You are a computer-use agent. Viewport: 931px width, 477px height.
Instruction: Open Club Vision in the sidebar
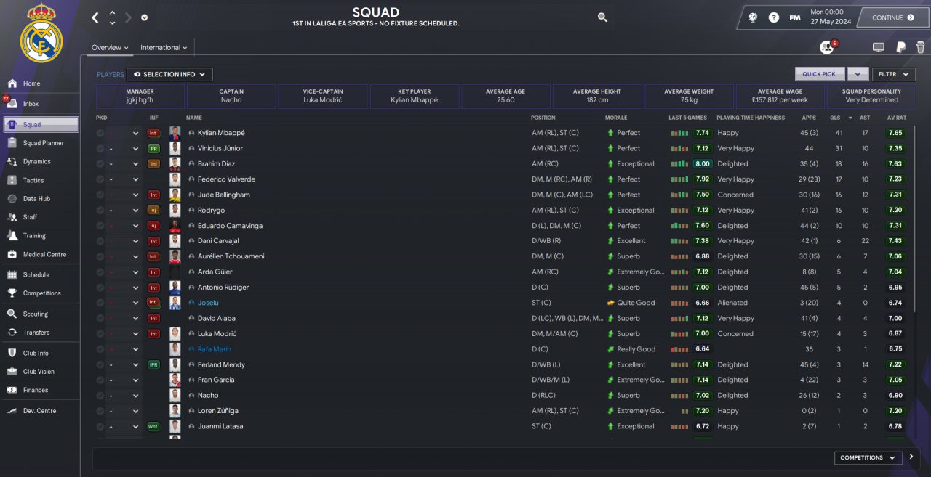tap(38, 371)
